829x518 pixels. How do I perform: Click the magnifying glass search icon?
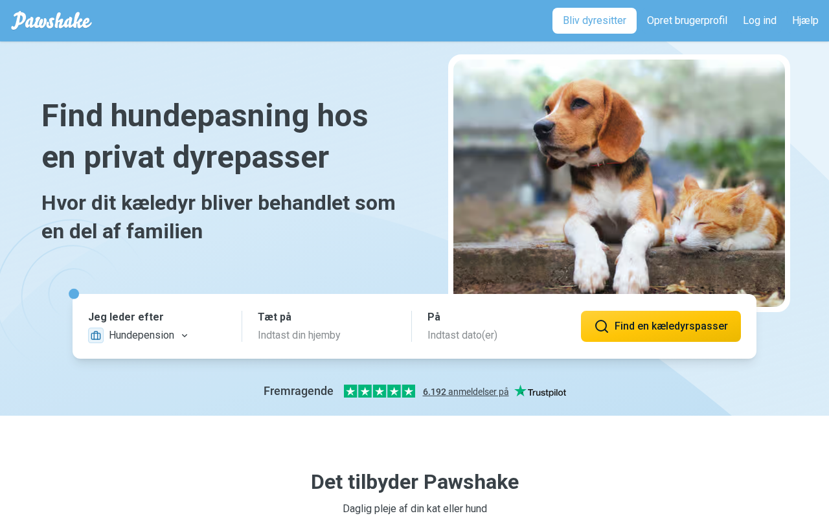click(602, 326)
